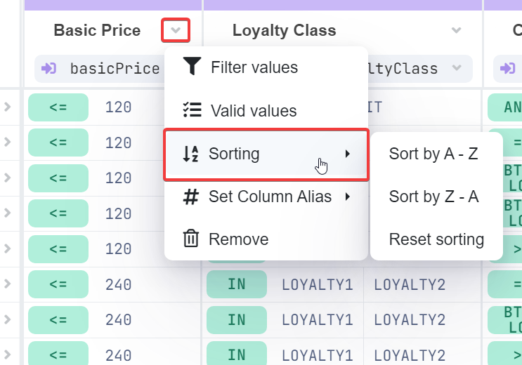Select the Valid values menu entry
This screenshot has height=365, width=522.
point(254,111)
